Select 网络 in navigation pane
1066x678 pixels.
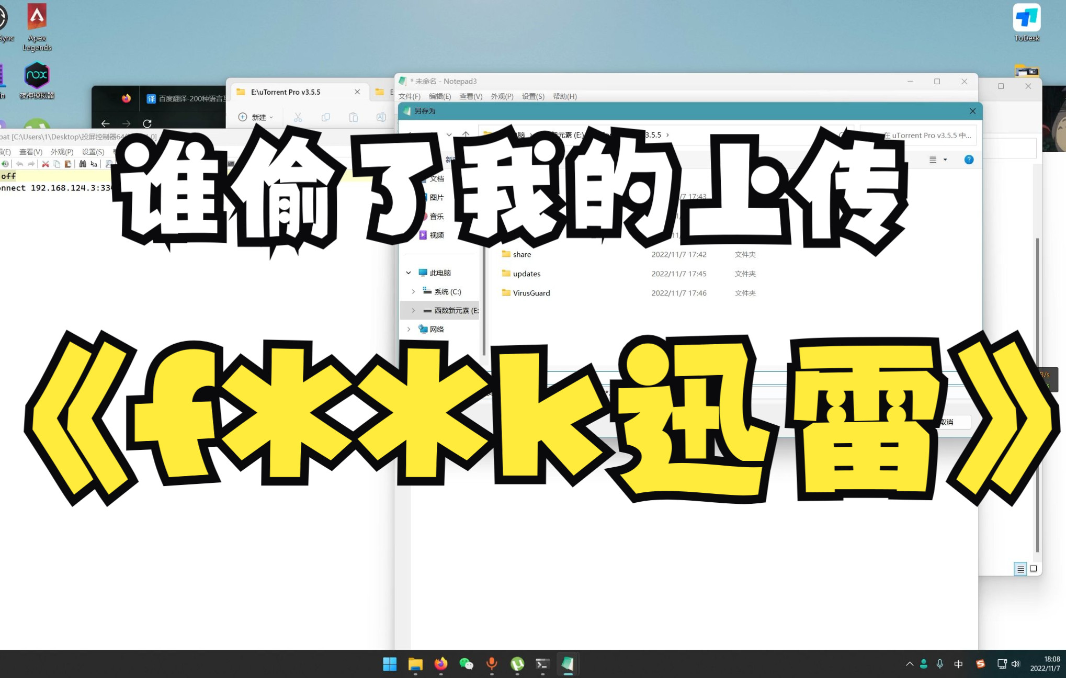click(431, 329)
